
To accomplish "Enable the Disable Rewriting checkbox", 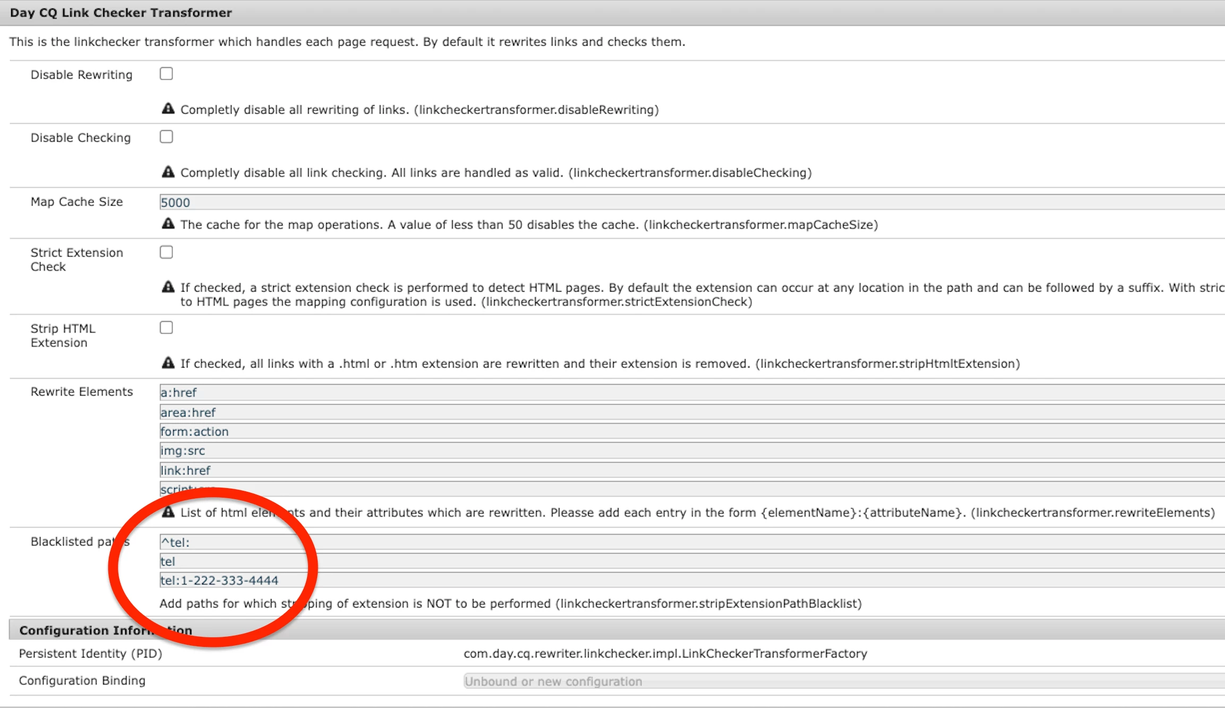I will point(166,74).
